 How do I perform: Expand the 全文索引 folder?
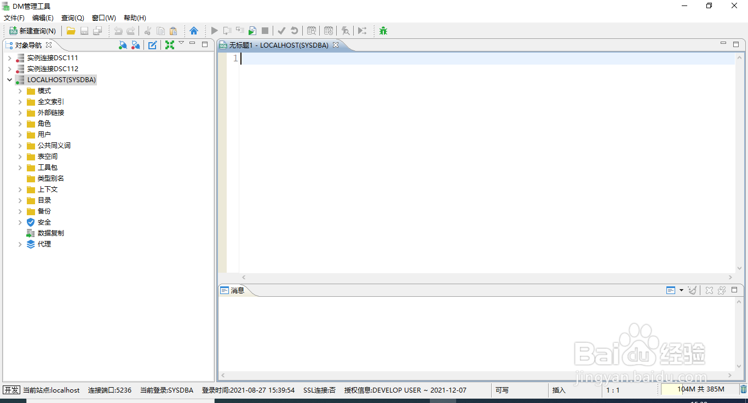coord(20,101)
